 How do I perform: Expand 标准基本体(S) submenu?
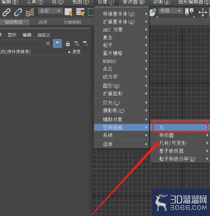point(121,14)
